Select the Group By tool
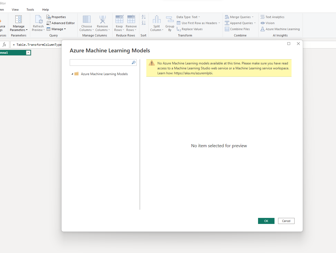This screenshot has height=253, width=336. coord(170,24)
